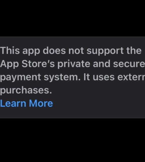Screen dimensions: 145x162
Task: Open the Learn More link
Action: coord(27,103)
